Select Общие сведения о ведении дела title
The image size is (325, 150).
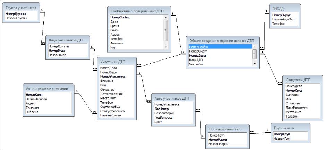point(222,41)
